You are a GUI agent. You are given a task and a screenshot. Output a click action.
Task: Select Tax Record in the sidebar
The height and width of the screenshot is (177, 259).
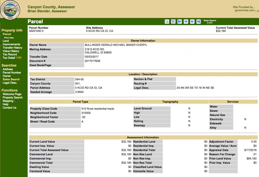(x=10, y=54)
